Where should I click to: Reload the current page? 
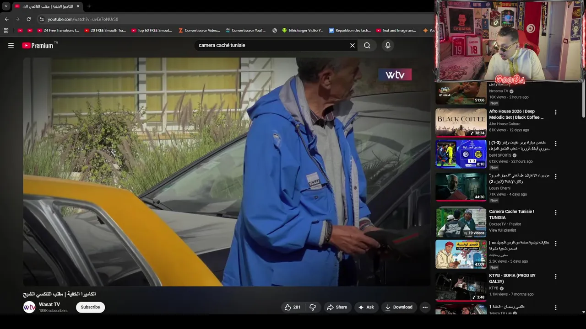pos(28,19)
